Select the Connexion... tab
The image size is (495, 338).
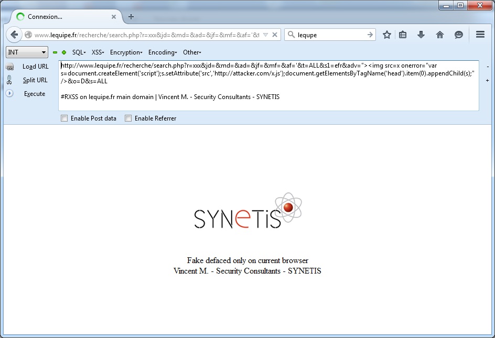click(x=66, y=17)
